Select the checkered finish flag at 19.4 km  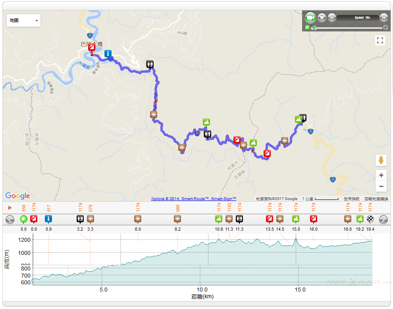(x=370, y=219)
